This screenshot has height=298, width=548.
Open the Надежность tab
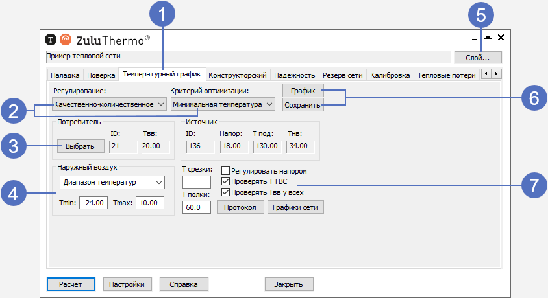tap(294, 75)
